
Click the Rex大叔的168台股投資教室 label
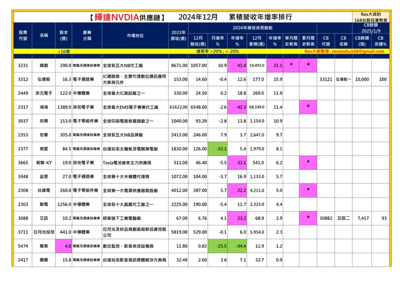371,17
